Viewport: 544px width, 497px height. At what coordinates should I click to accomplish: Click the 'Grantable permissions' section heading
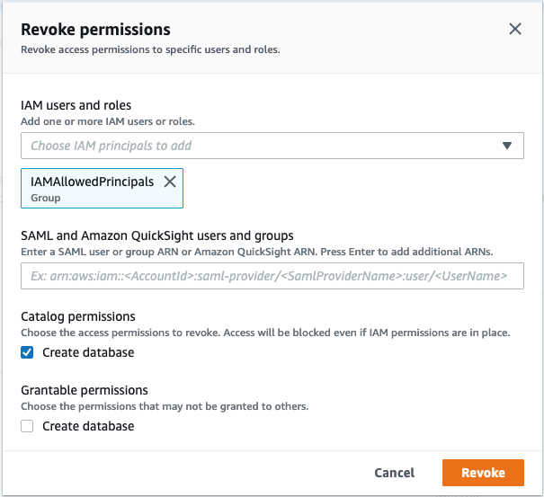[84, 390]
